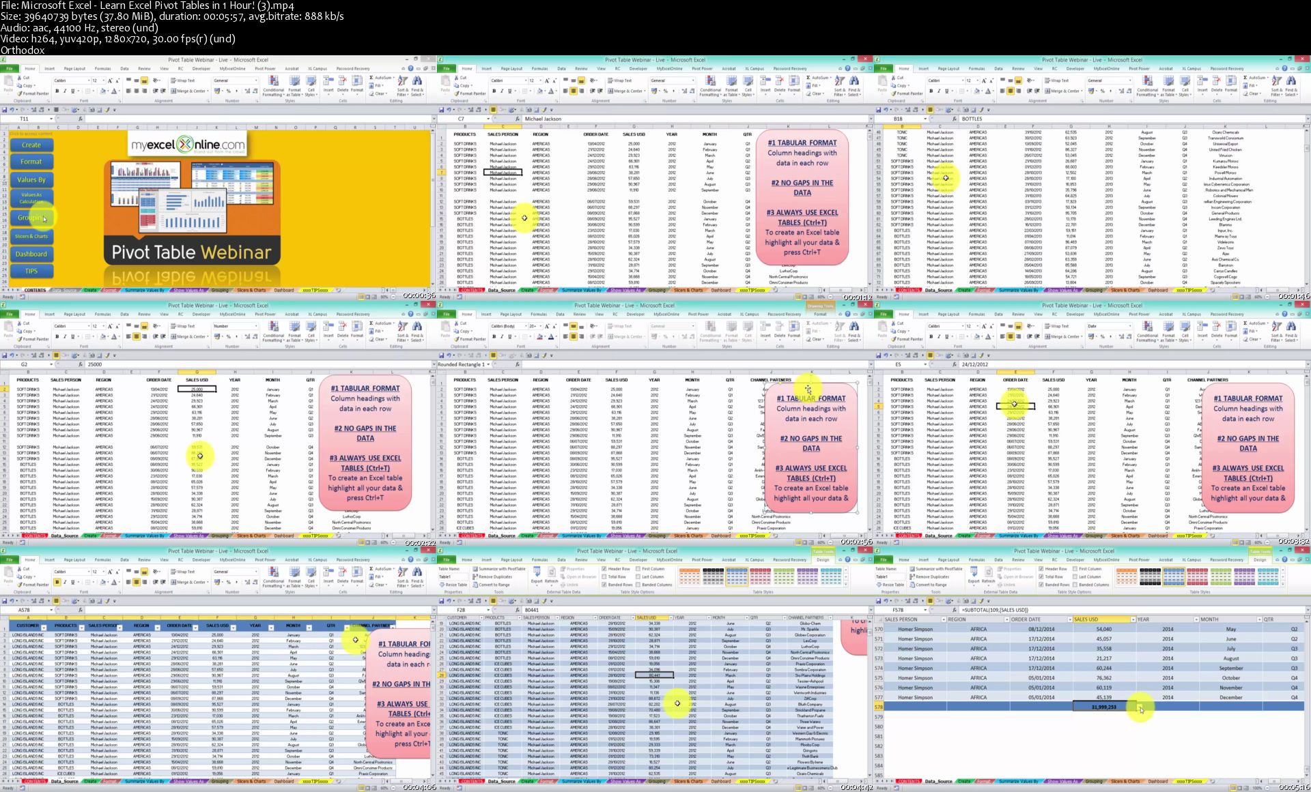Open Cell Styles in the B18 window
Viewport: 1311px width, 792px height.
[x=1184, y=86]
